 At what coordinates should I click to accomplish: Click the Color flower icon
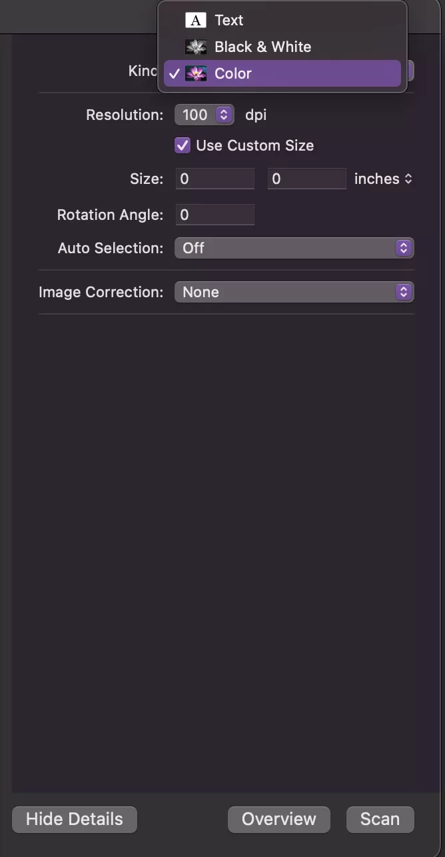click(196, 74)
